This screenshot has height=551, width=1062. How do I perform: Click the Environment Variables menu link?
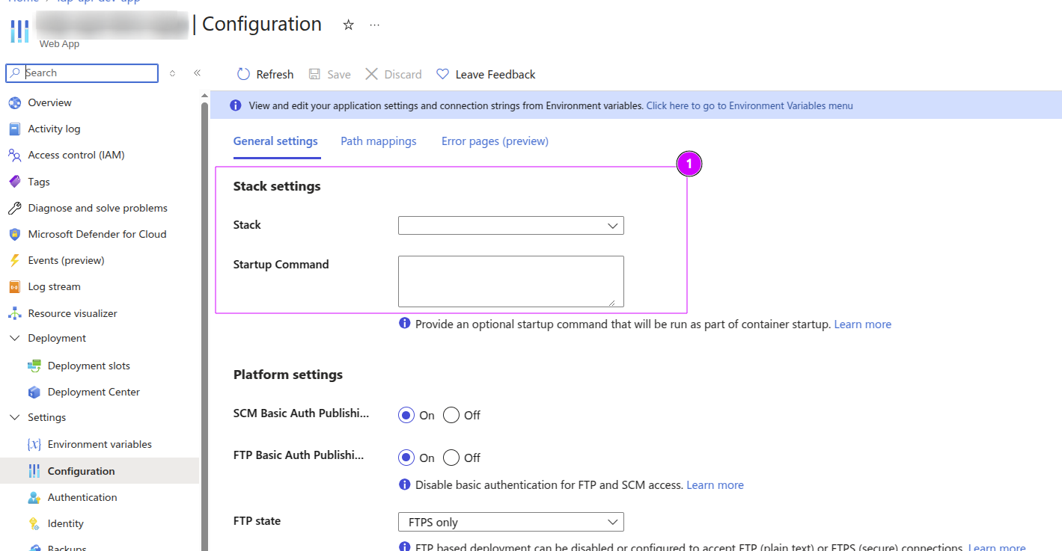pyautogui.click(x=749, y=105)
